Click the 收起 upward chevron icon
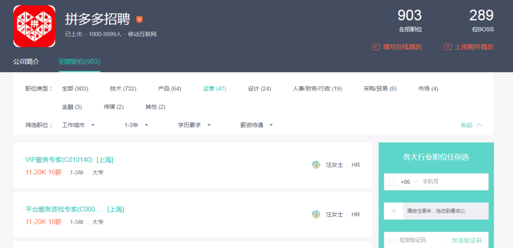Image resolution: width=513 pixels, height=248 pixels. coord(479,125)
